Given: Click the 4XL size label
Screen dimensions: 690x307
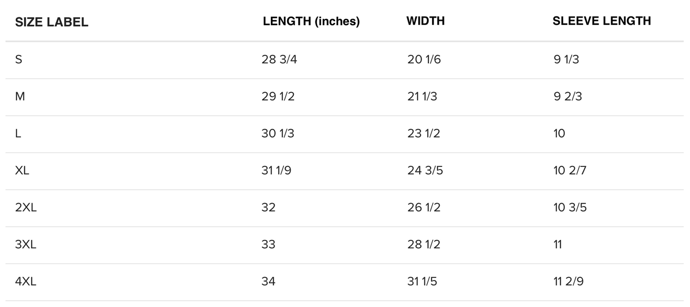Looking at the screenshot, I should point(26,282).
